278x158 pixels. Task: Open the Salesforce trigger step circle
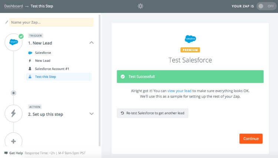[14, 42]
